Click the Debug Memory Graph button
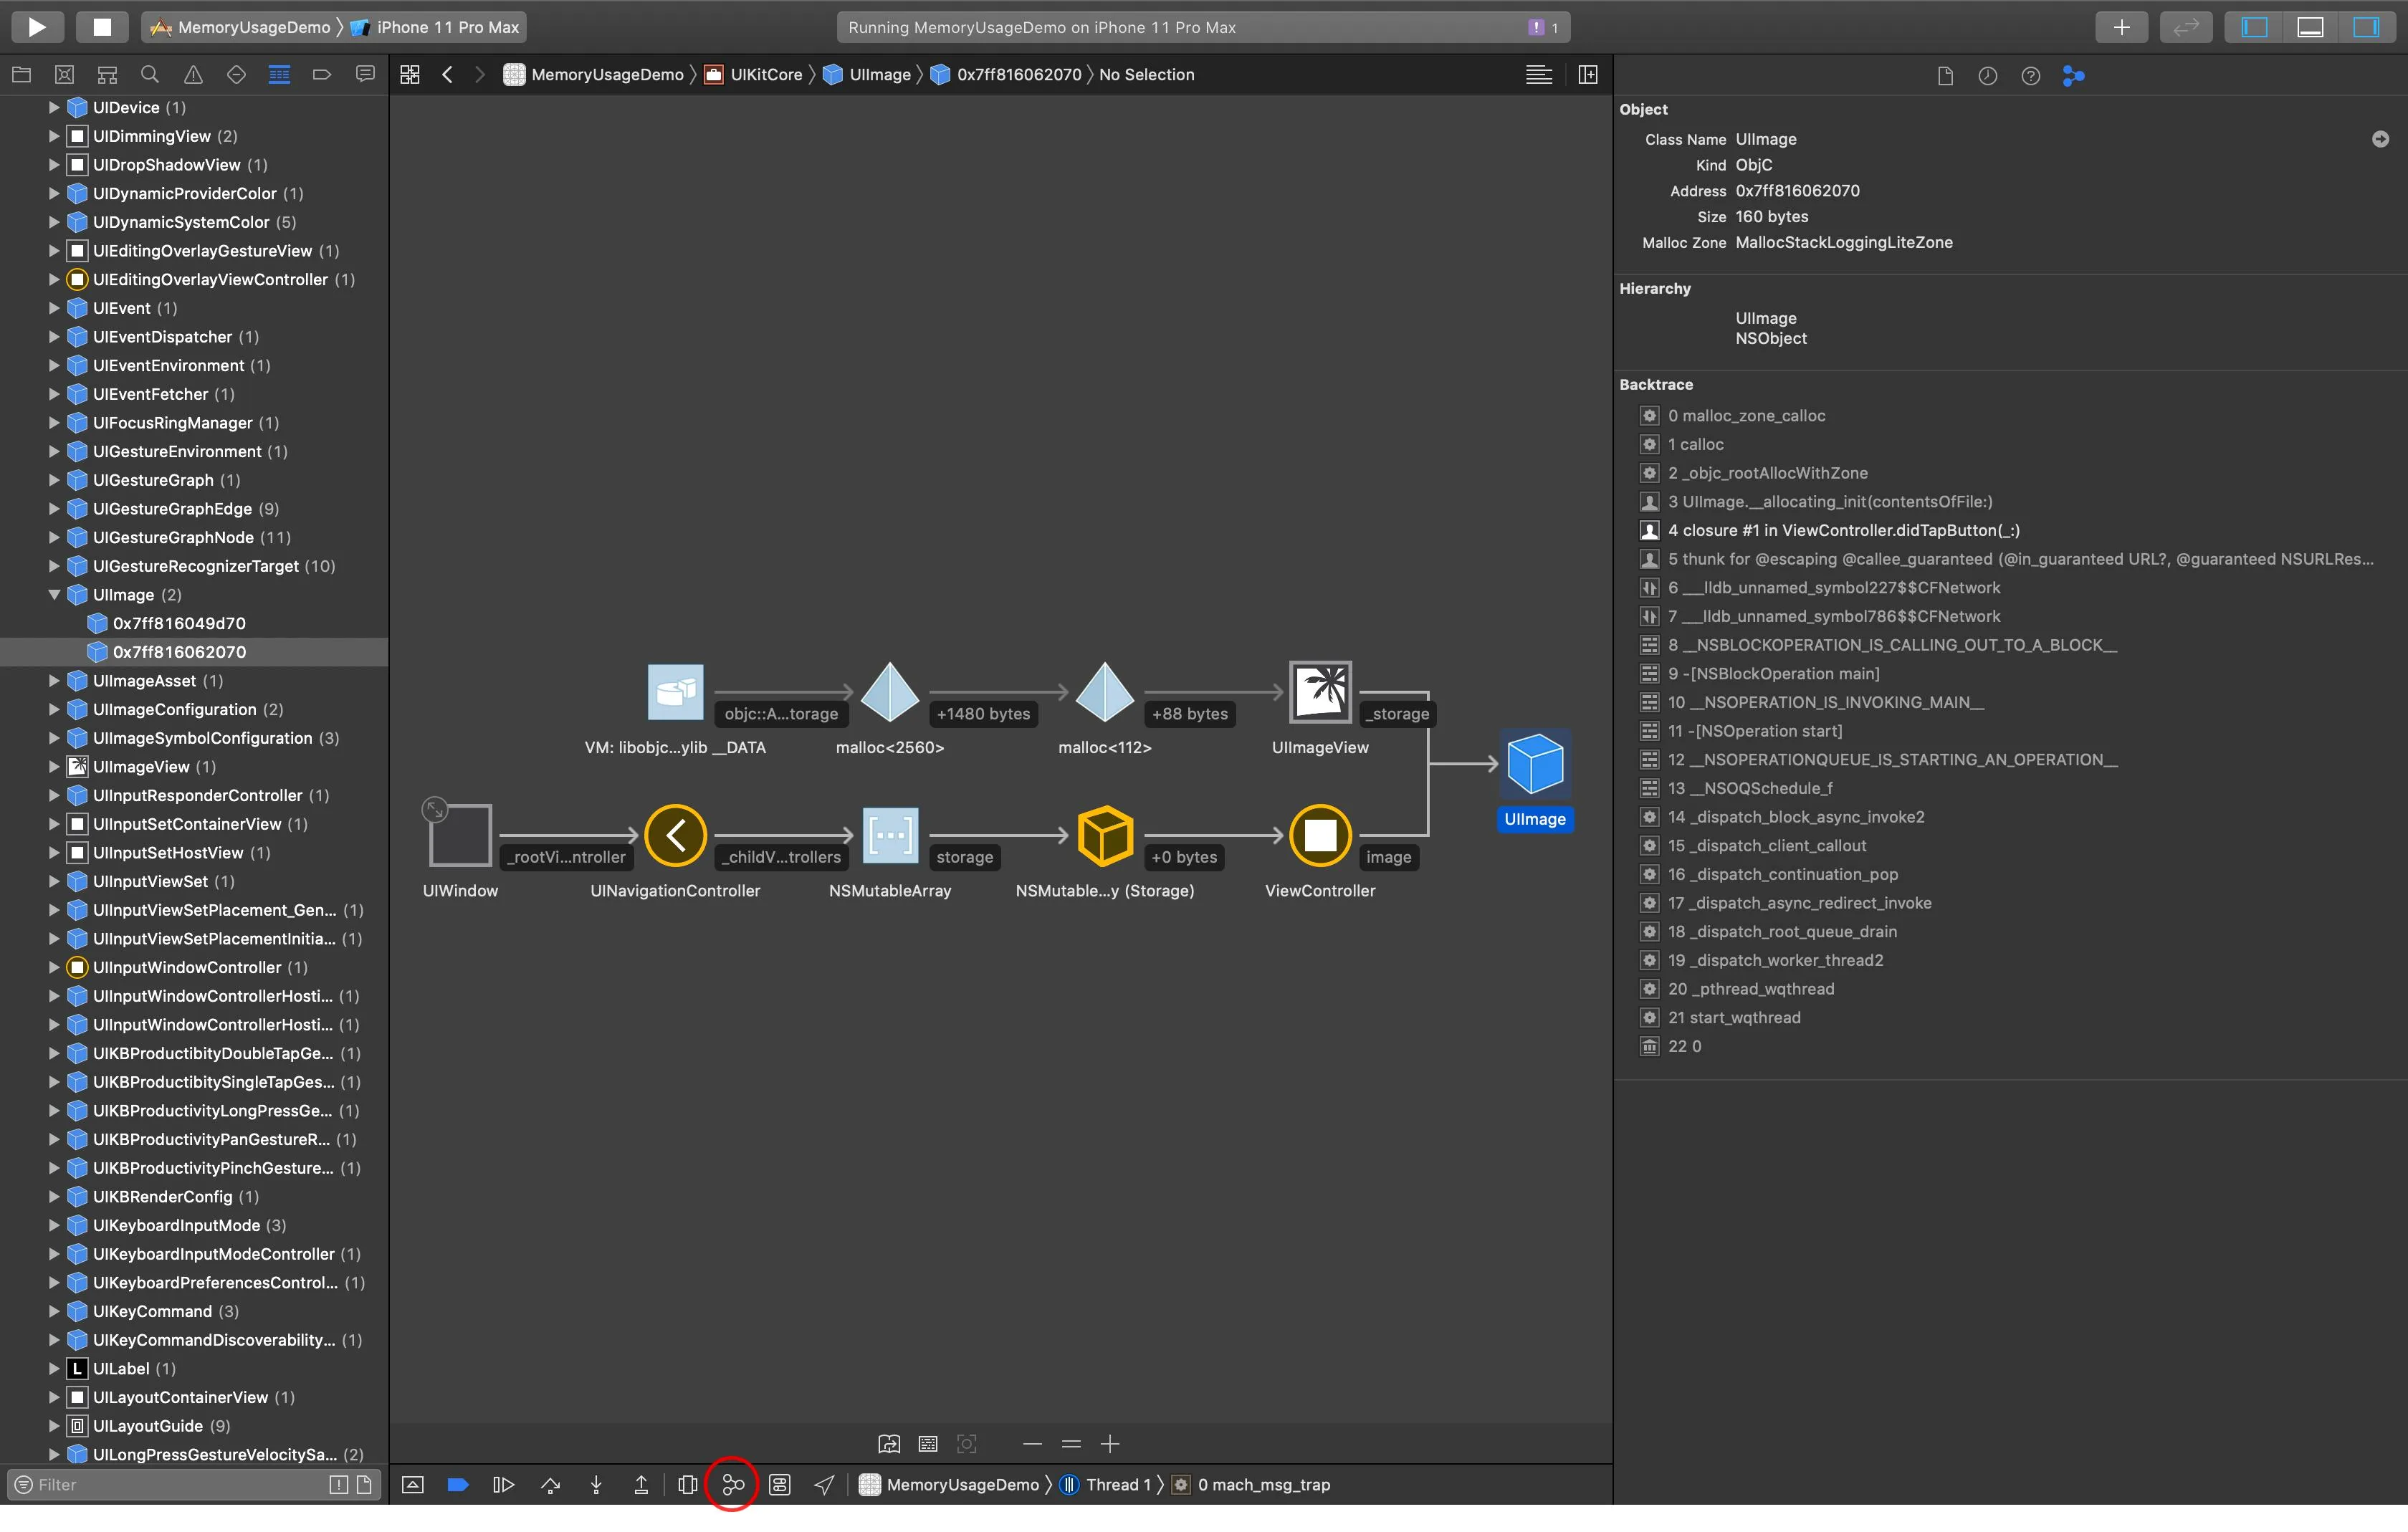Viewport: 2408px width, 1532px height. (x=732, y=1485)
